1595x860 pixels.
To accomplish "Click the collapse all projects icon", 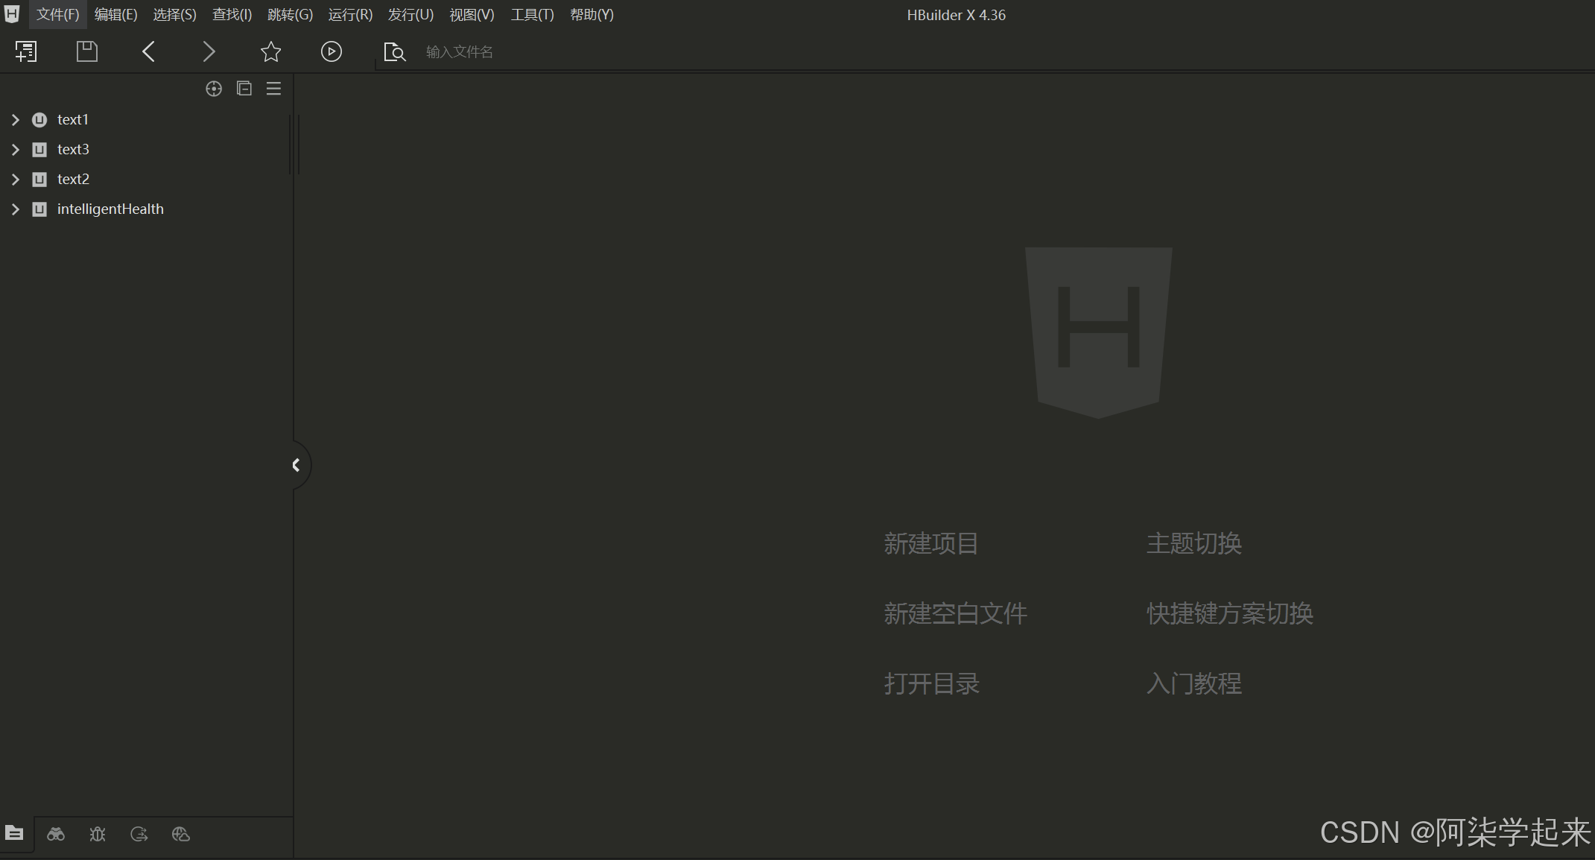I will point(244,89).
